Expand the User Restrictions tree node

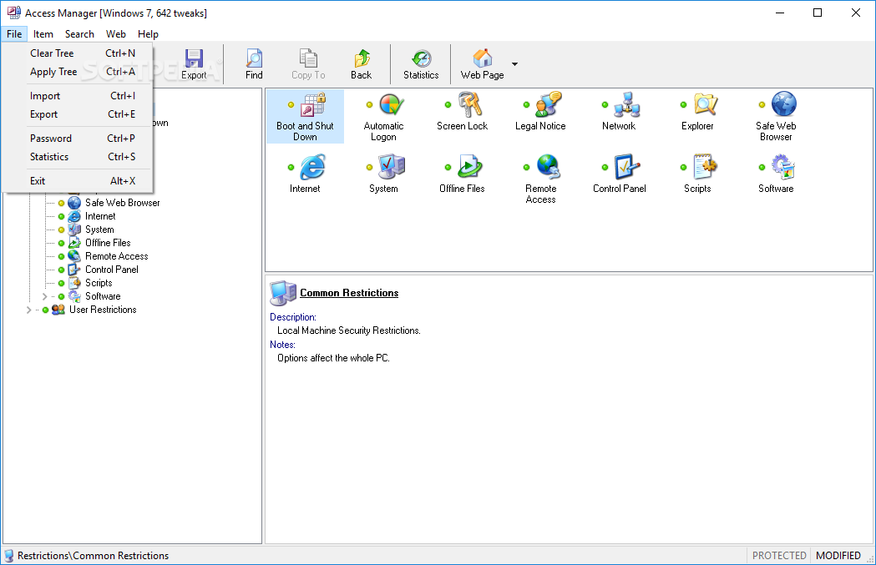coord(29,310)
